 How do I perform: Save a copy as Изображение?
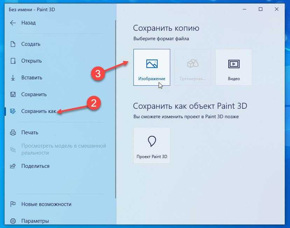(x=152, y=79)
